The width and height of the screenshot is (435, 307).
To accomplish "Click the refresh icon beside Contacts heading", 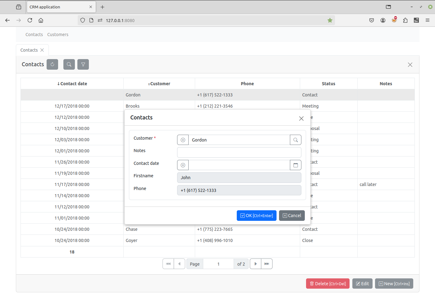I will tap(52, 64).
